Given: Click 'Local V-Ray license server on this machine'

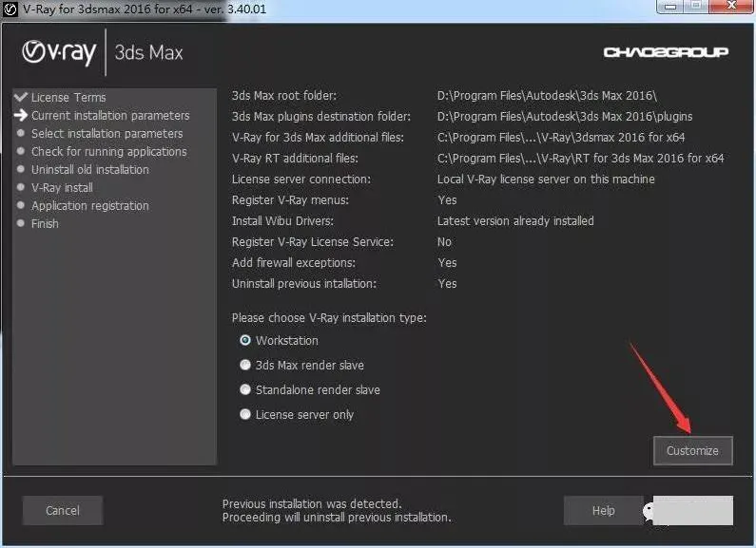Looking at the screenshot, I should tap(546, 180).
